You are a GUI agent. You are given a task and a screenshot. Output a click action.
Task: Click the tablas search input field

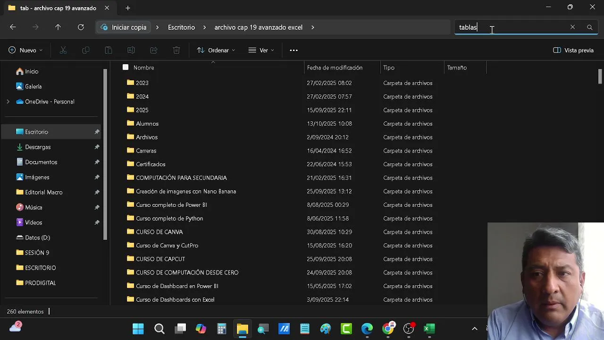tap(512, 27)
